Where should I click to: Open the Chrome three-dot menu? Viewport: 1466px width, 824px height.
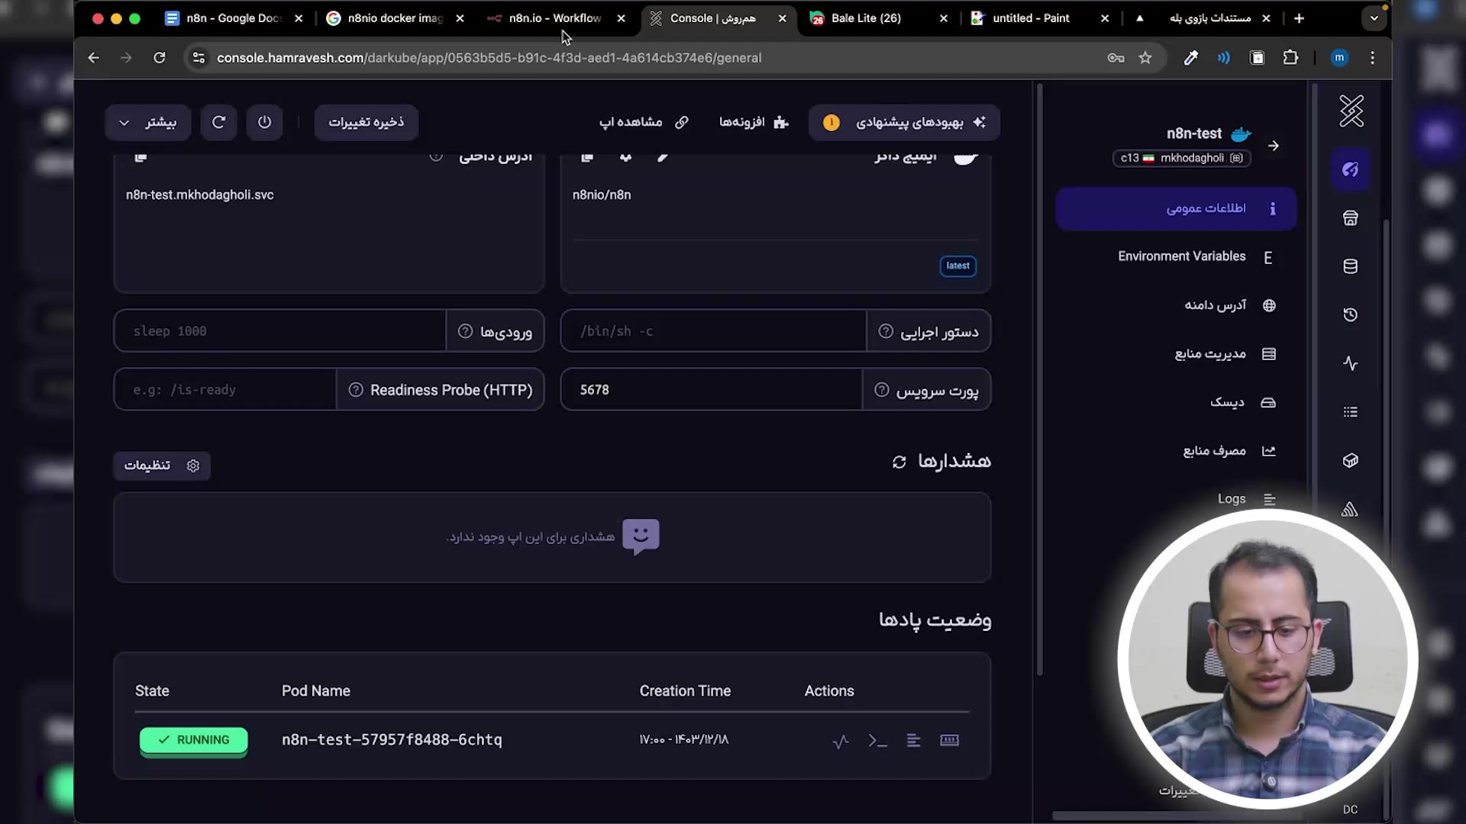1372,58
